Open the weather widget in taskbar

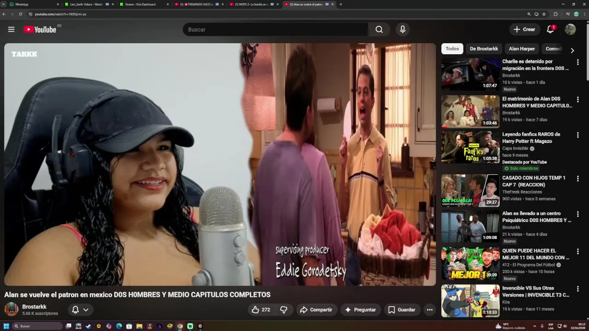511,326
